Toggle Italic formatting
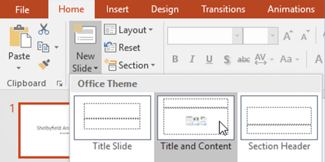 click(x=192, y=59)
